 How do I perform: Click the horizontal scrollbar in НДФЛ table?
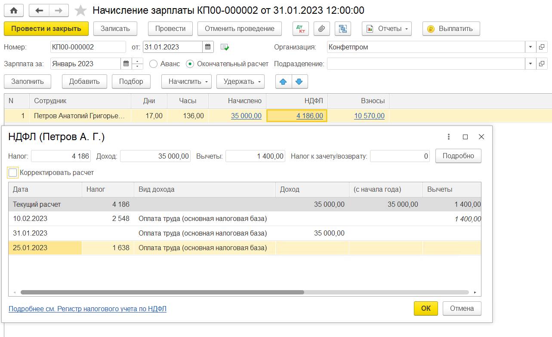tap(162, 292)
